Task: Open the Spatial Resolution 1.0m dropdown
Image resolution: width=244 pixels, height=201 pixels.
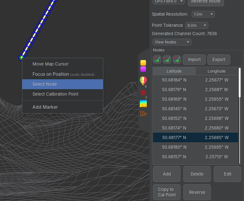Action: point(203,14)
